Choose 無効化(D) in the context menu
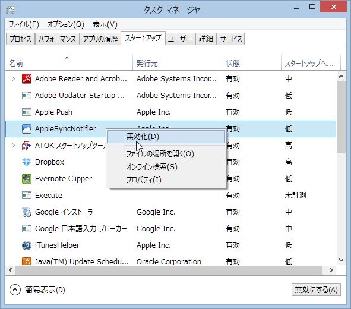 click(x=166, y=136)
